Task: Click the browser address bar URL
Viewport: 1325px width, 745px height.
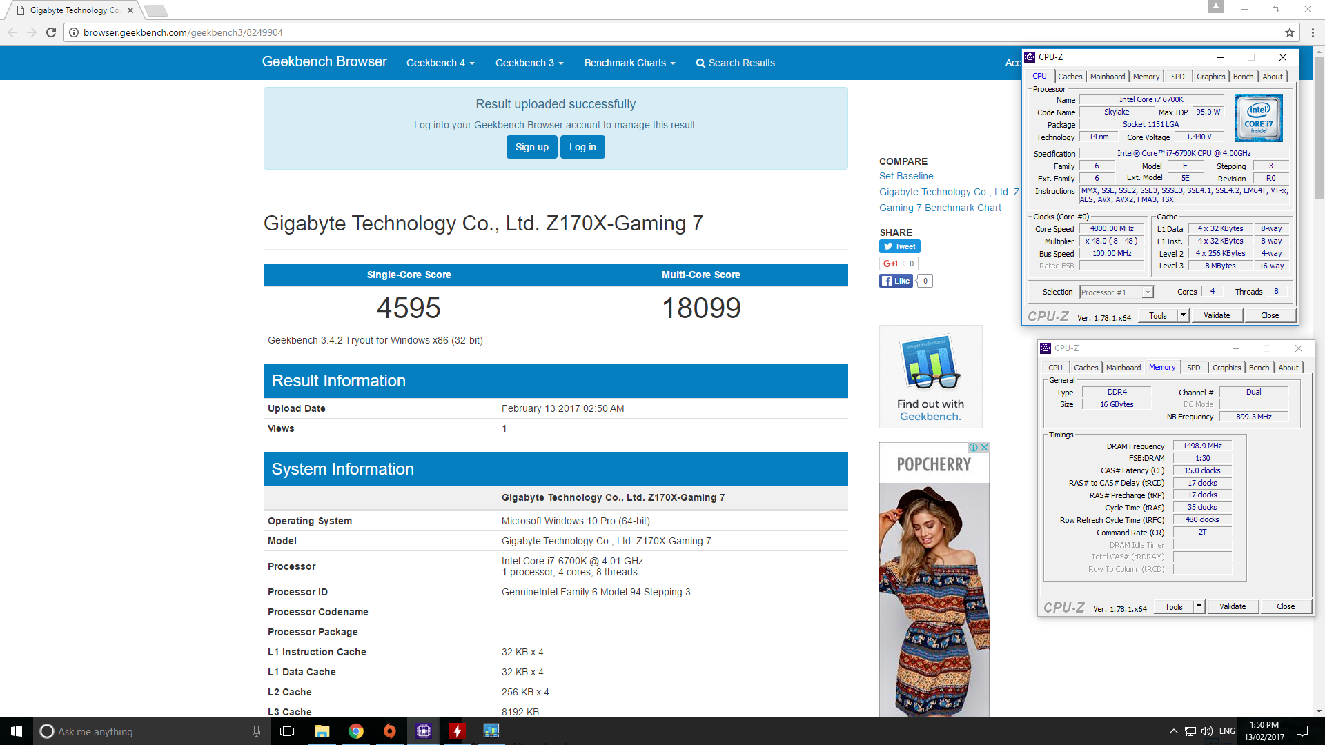Action: coord(184,32)
